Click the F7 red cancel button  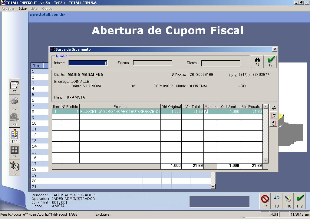265,201
